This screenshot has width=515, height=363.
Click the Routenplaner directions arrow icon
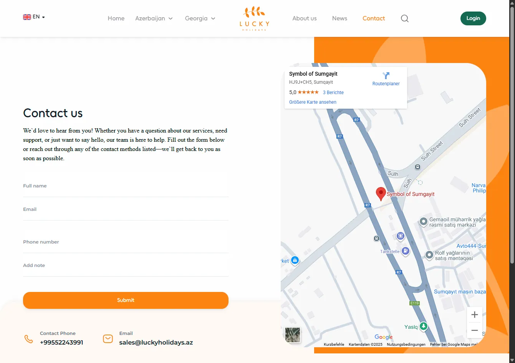tap(386, 76)
